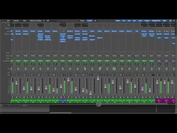Open Bus 1 input slot on Aux 1
Viewport: 177px width, 133px height.
coord(159,31)
